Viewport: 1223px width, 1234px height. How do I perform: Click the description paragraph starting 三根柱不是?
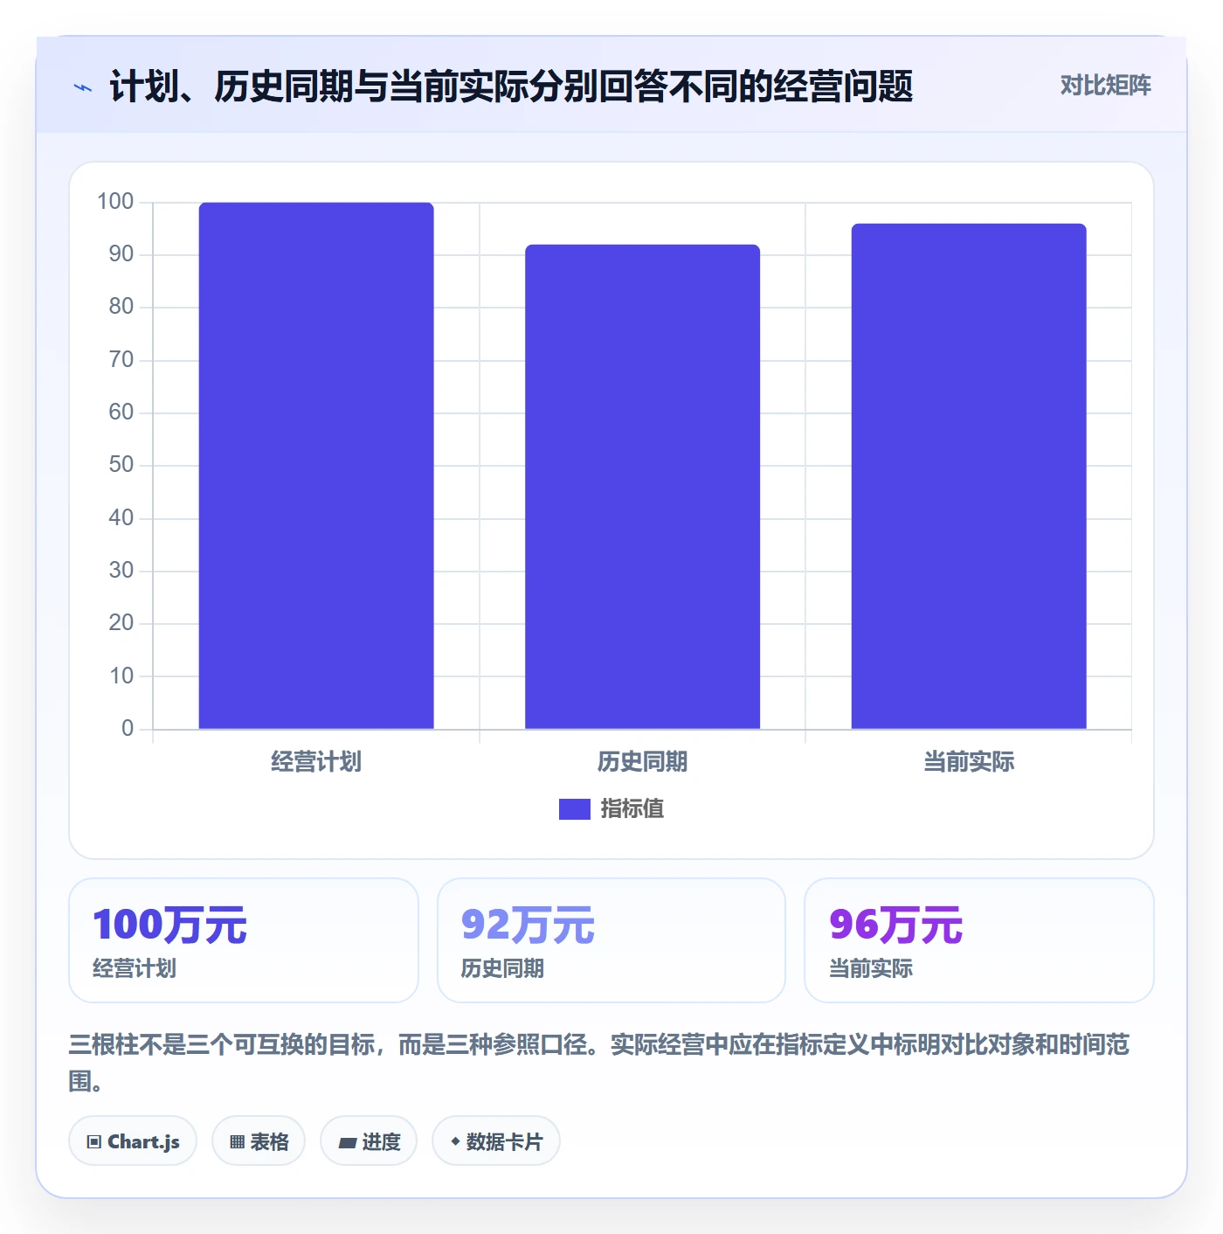pyautogui.click(x=599, y=1063)
